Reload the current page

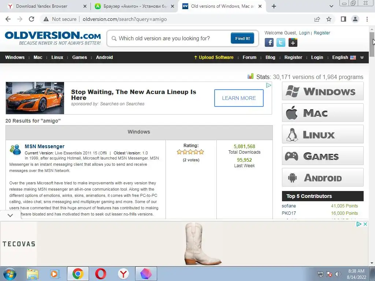pyautogui.click(x=31, y=19)
